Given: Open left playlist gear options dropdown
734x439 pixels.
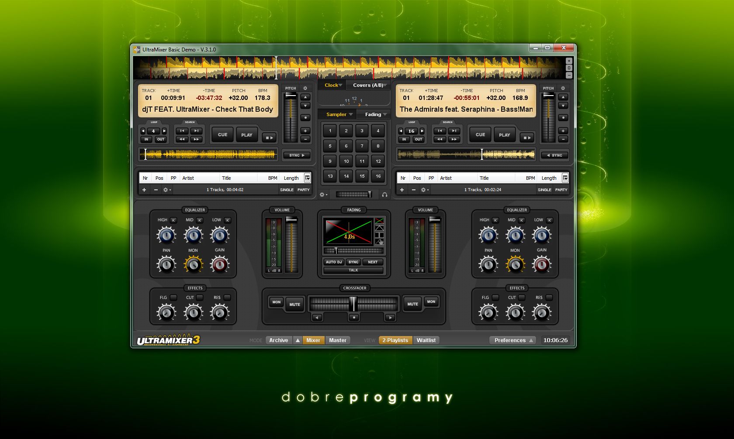Looking at the screenshot, I should (167, 190).
